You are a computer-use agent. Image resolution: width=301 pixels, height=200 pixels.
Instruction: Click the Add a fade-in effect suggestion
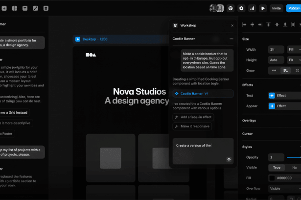click(193, 117)
